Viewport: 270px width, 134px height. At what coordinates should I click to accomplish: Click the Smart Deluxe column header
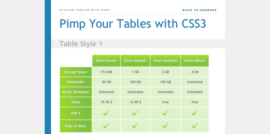pos(195,61)
